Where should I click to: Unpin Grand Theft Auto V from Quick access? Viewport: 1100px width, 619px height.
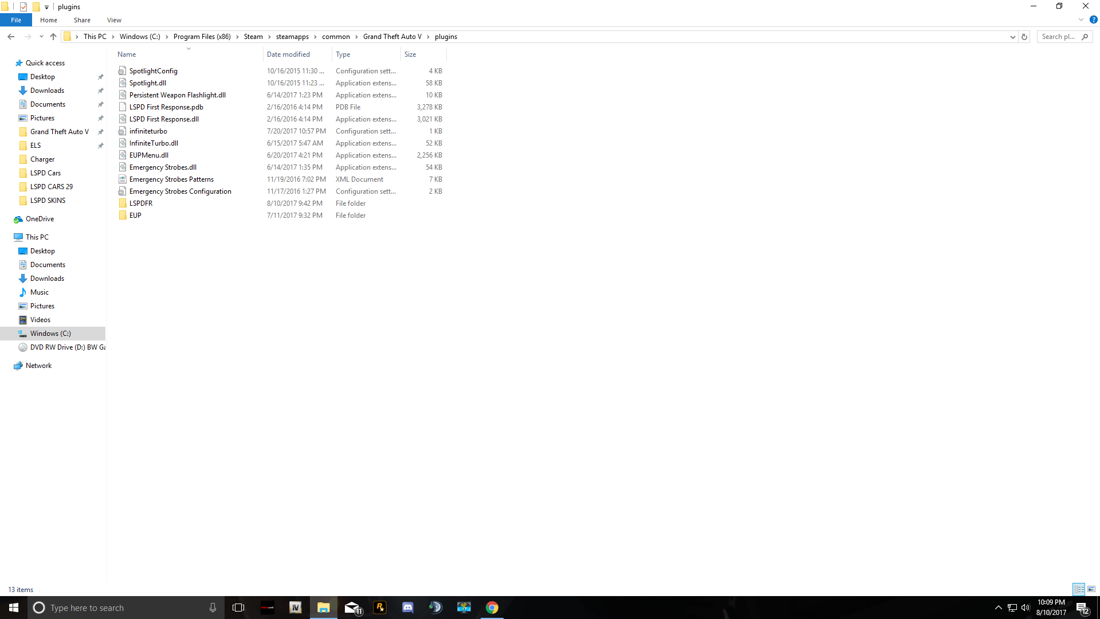(x=101, y=132)
